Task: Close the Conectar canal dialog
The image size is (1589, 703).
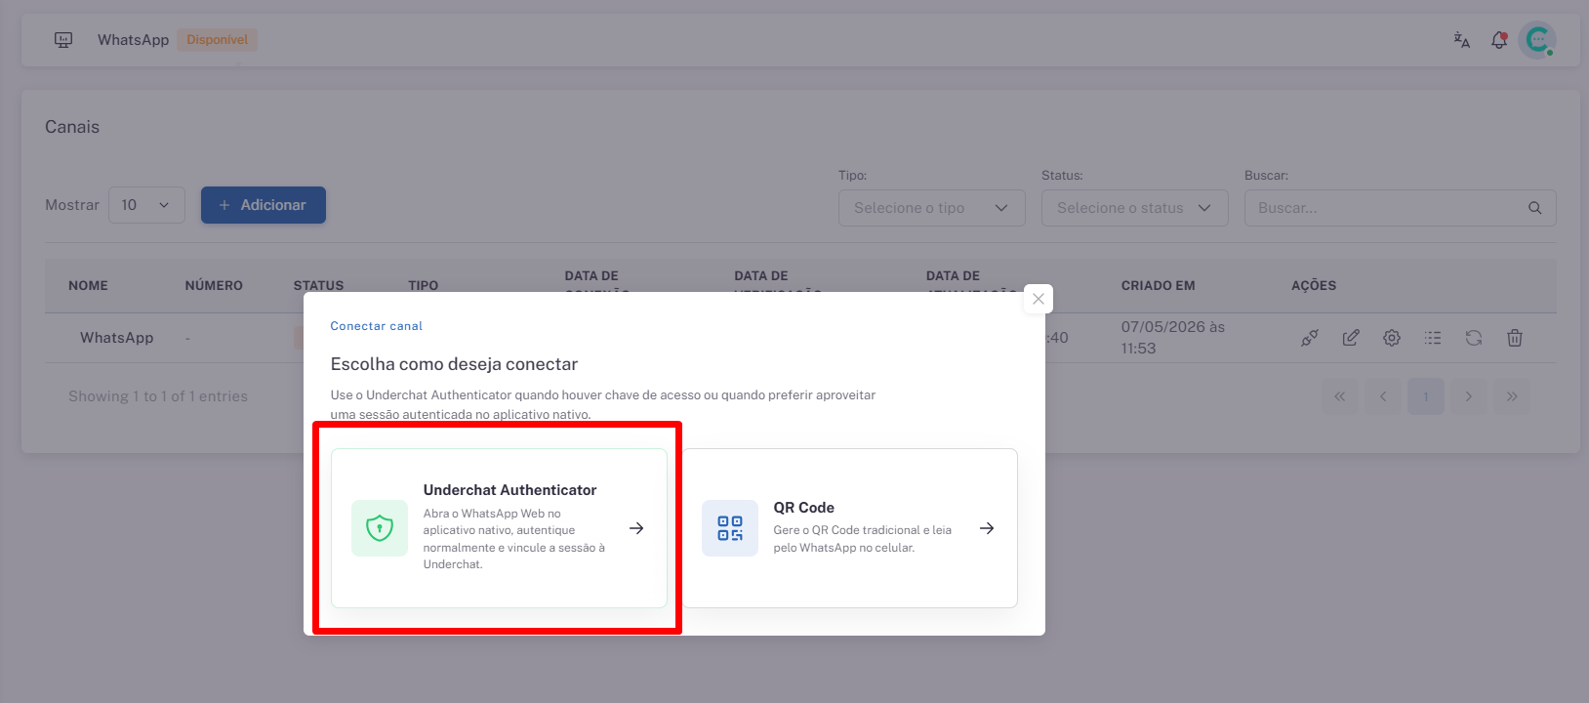Action: coord(1039,299)
